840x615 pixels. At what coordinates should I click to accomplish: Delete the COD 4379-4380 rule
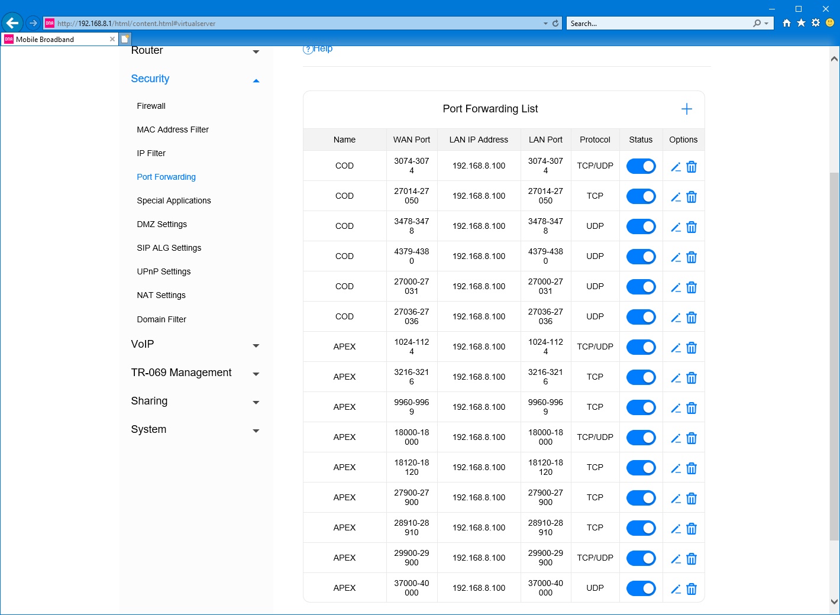pyautogui.click(x=692, y=257)
